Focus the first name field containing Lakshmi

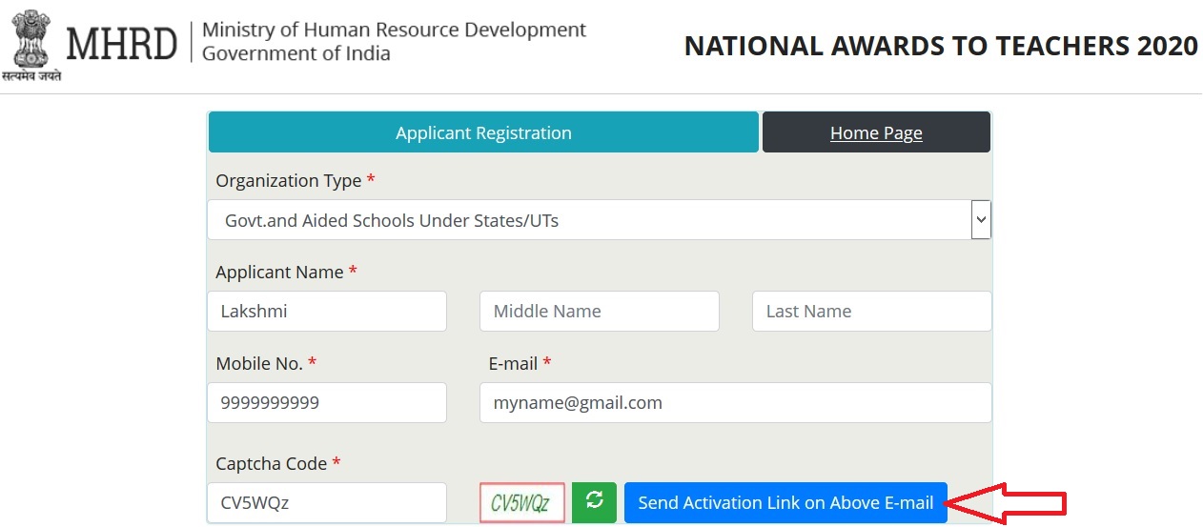point(326,312)
